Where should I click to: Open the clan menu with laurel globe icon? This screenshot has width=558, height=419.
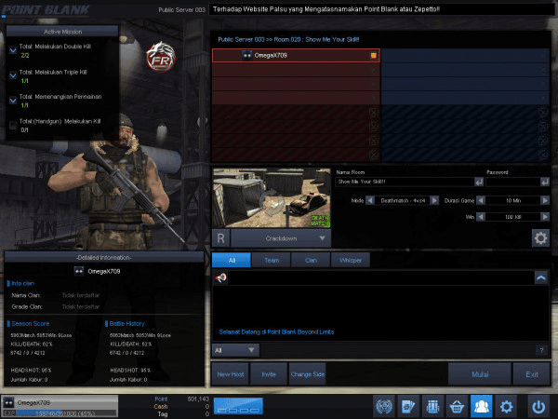click(x=384, y=406)
